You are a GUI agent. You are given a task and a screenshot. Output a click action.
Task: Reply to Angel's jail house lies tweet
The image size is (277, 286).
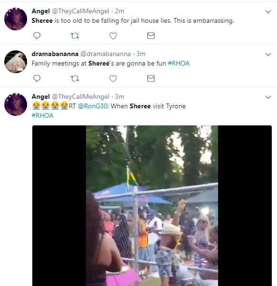coord(37,36)
